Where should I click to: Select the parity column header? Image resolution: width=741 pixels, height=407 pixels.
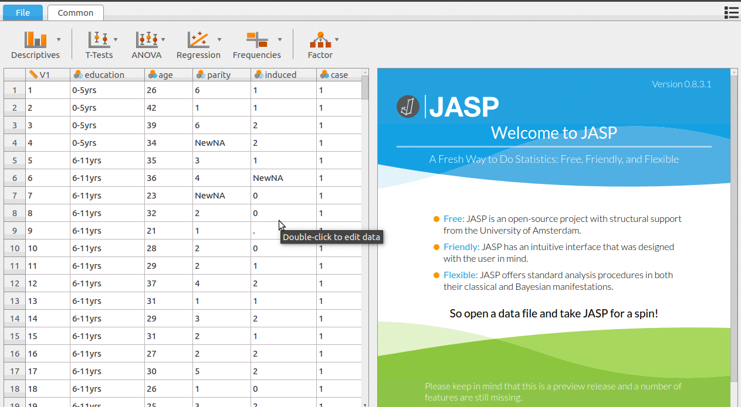click(x=222, y=74)
